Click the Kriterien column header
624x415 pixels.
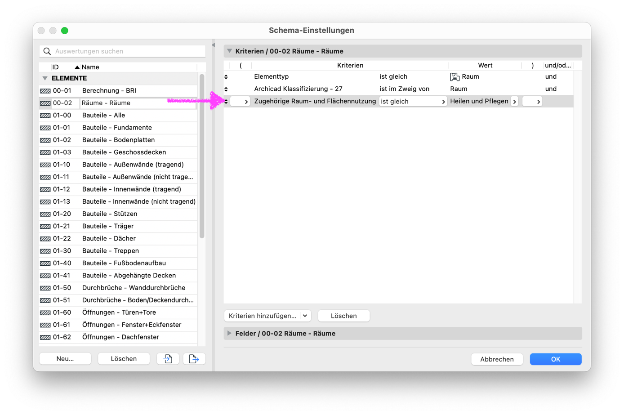click(350, 66)
